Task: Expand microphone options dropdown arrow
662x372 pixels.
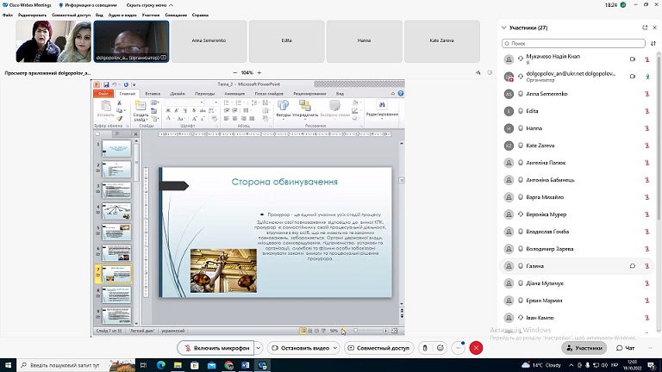Action: point(258,348)
